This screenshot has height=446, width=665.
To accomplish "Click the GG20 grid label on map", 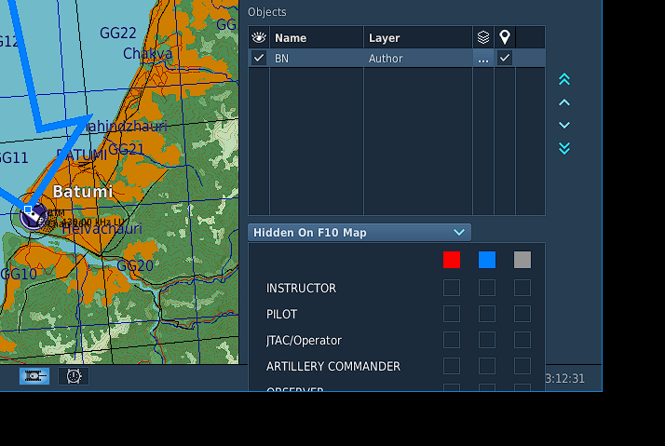I will 135,265.
